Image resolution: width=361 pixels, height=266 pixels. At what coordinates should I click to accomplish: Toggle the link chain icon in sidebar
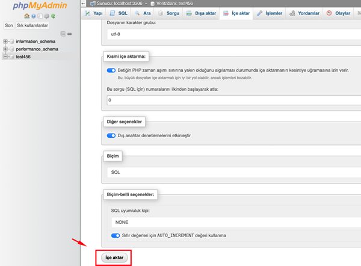click(x=70, y=34)
